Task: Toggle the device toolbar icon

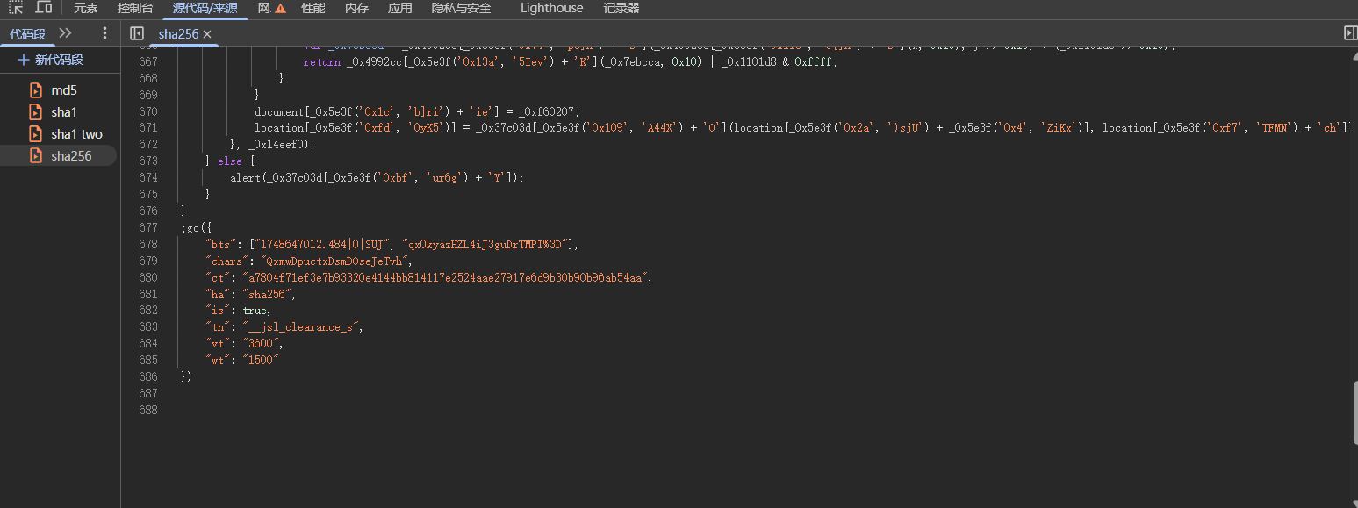Action: [43, 8]
